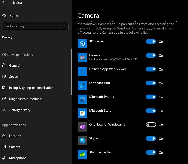Click the Feedback Hub icon
Image resolution: width=188 pixels, height=164 pixels.
click(x=82, y=85)
